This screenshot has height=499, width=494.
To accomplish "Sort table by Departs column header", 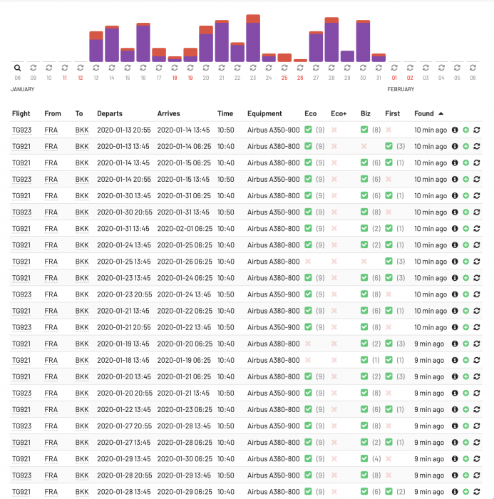I will pyautogui.click(x=110, y=113).
